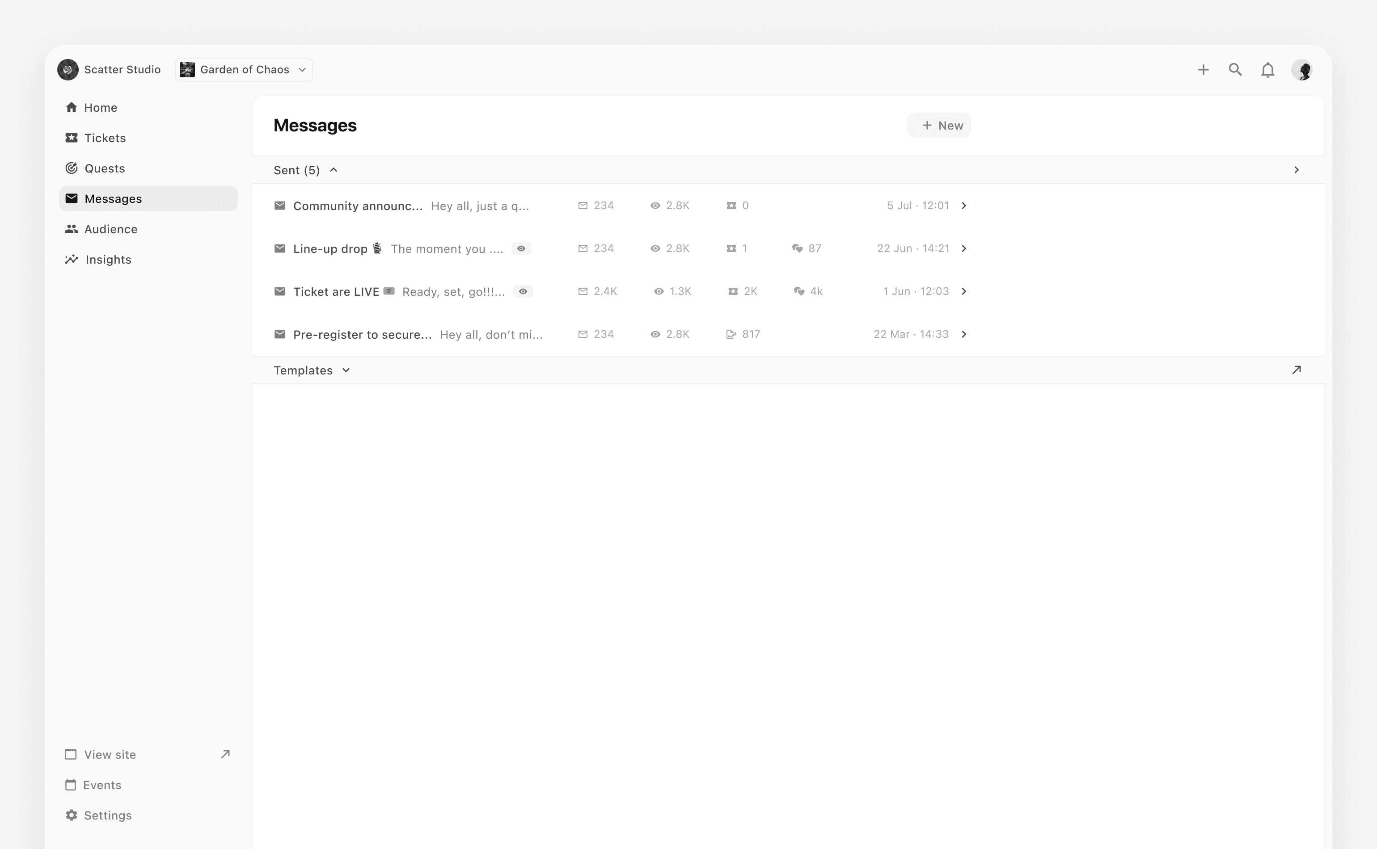Open Pre-register message row chevron

coord(963,335)
